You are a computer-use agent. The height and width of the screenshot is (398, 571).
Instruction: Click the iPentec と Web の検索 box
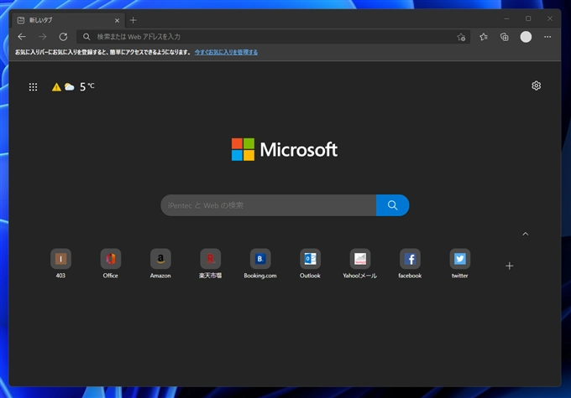(x=269, y=205)
